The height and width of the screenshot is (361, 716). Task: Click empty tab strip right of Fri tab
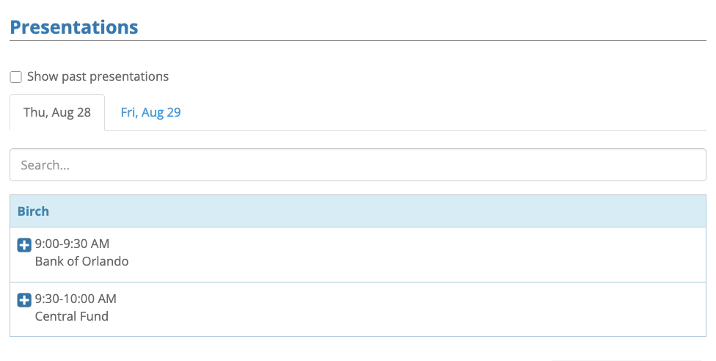440,112
